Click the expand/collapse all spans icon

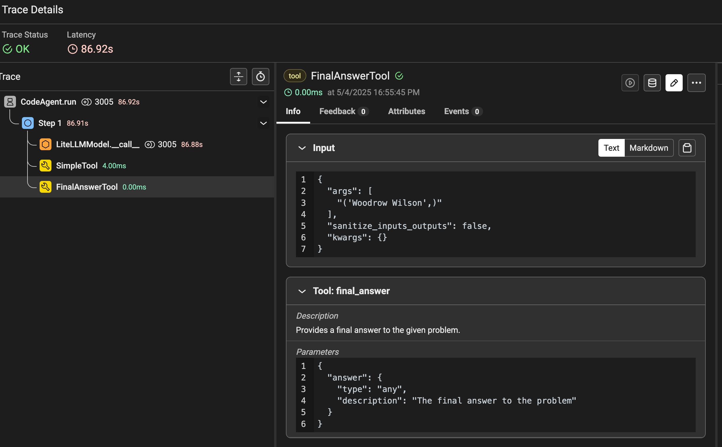[x=238, y=77]
